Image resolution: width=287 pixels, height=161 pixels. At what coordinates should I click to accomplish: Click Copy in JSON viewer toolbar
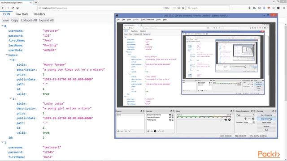click(15, 20)
